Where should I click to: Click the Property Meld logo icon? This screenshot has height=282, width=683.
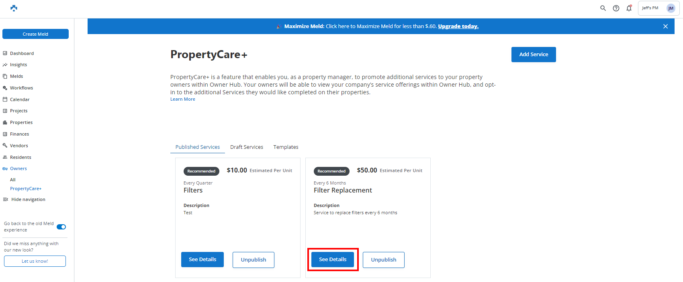coord(14,8)
